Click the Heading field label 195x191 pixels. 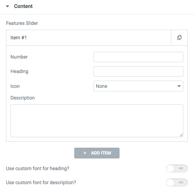[x=19, y=71]
